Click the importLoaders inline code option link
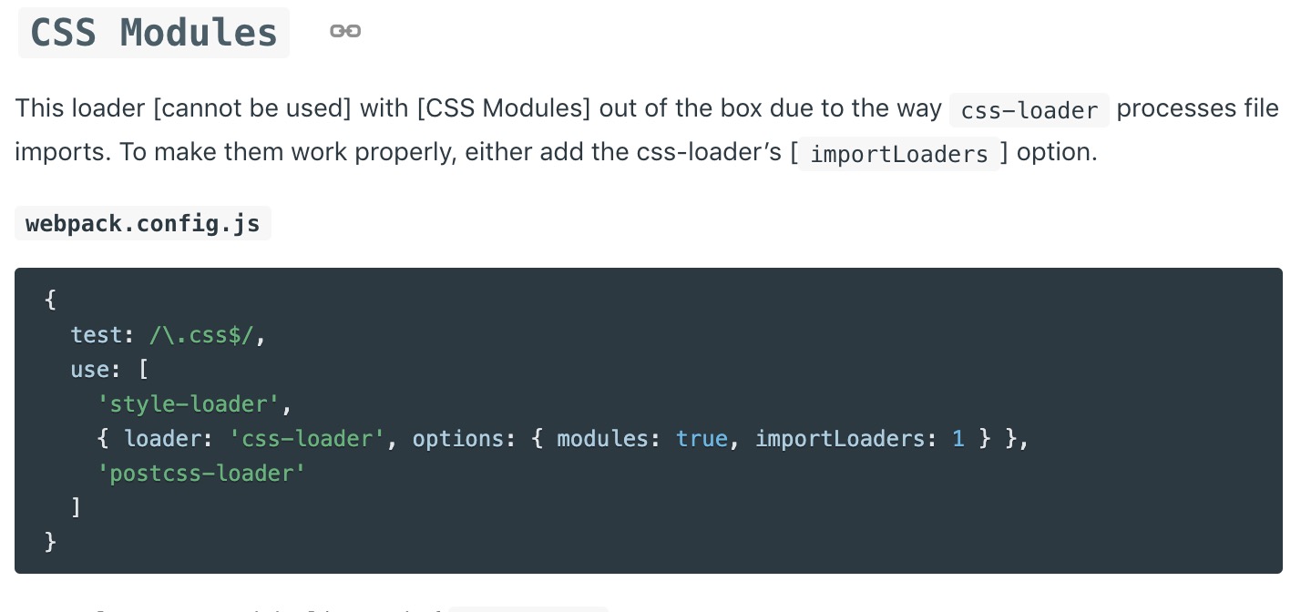Screen dimensions: 1301x612 pos(899,154)
